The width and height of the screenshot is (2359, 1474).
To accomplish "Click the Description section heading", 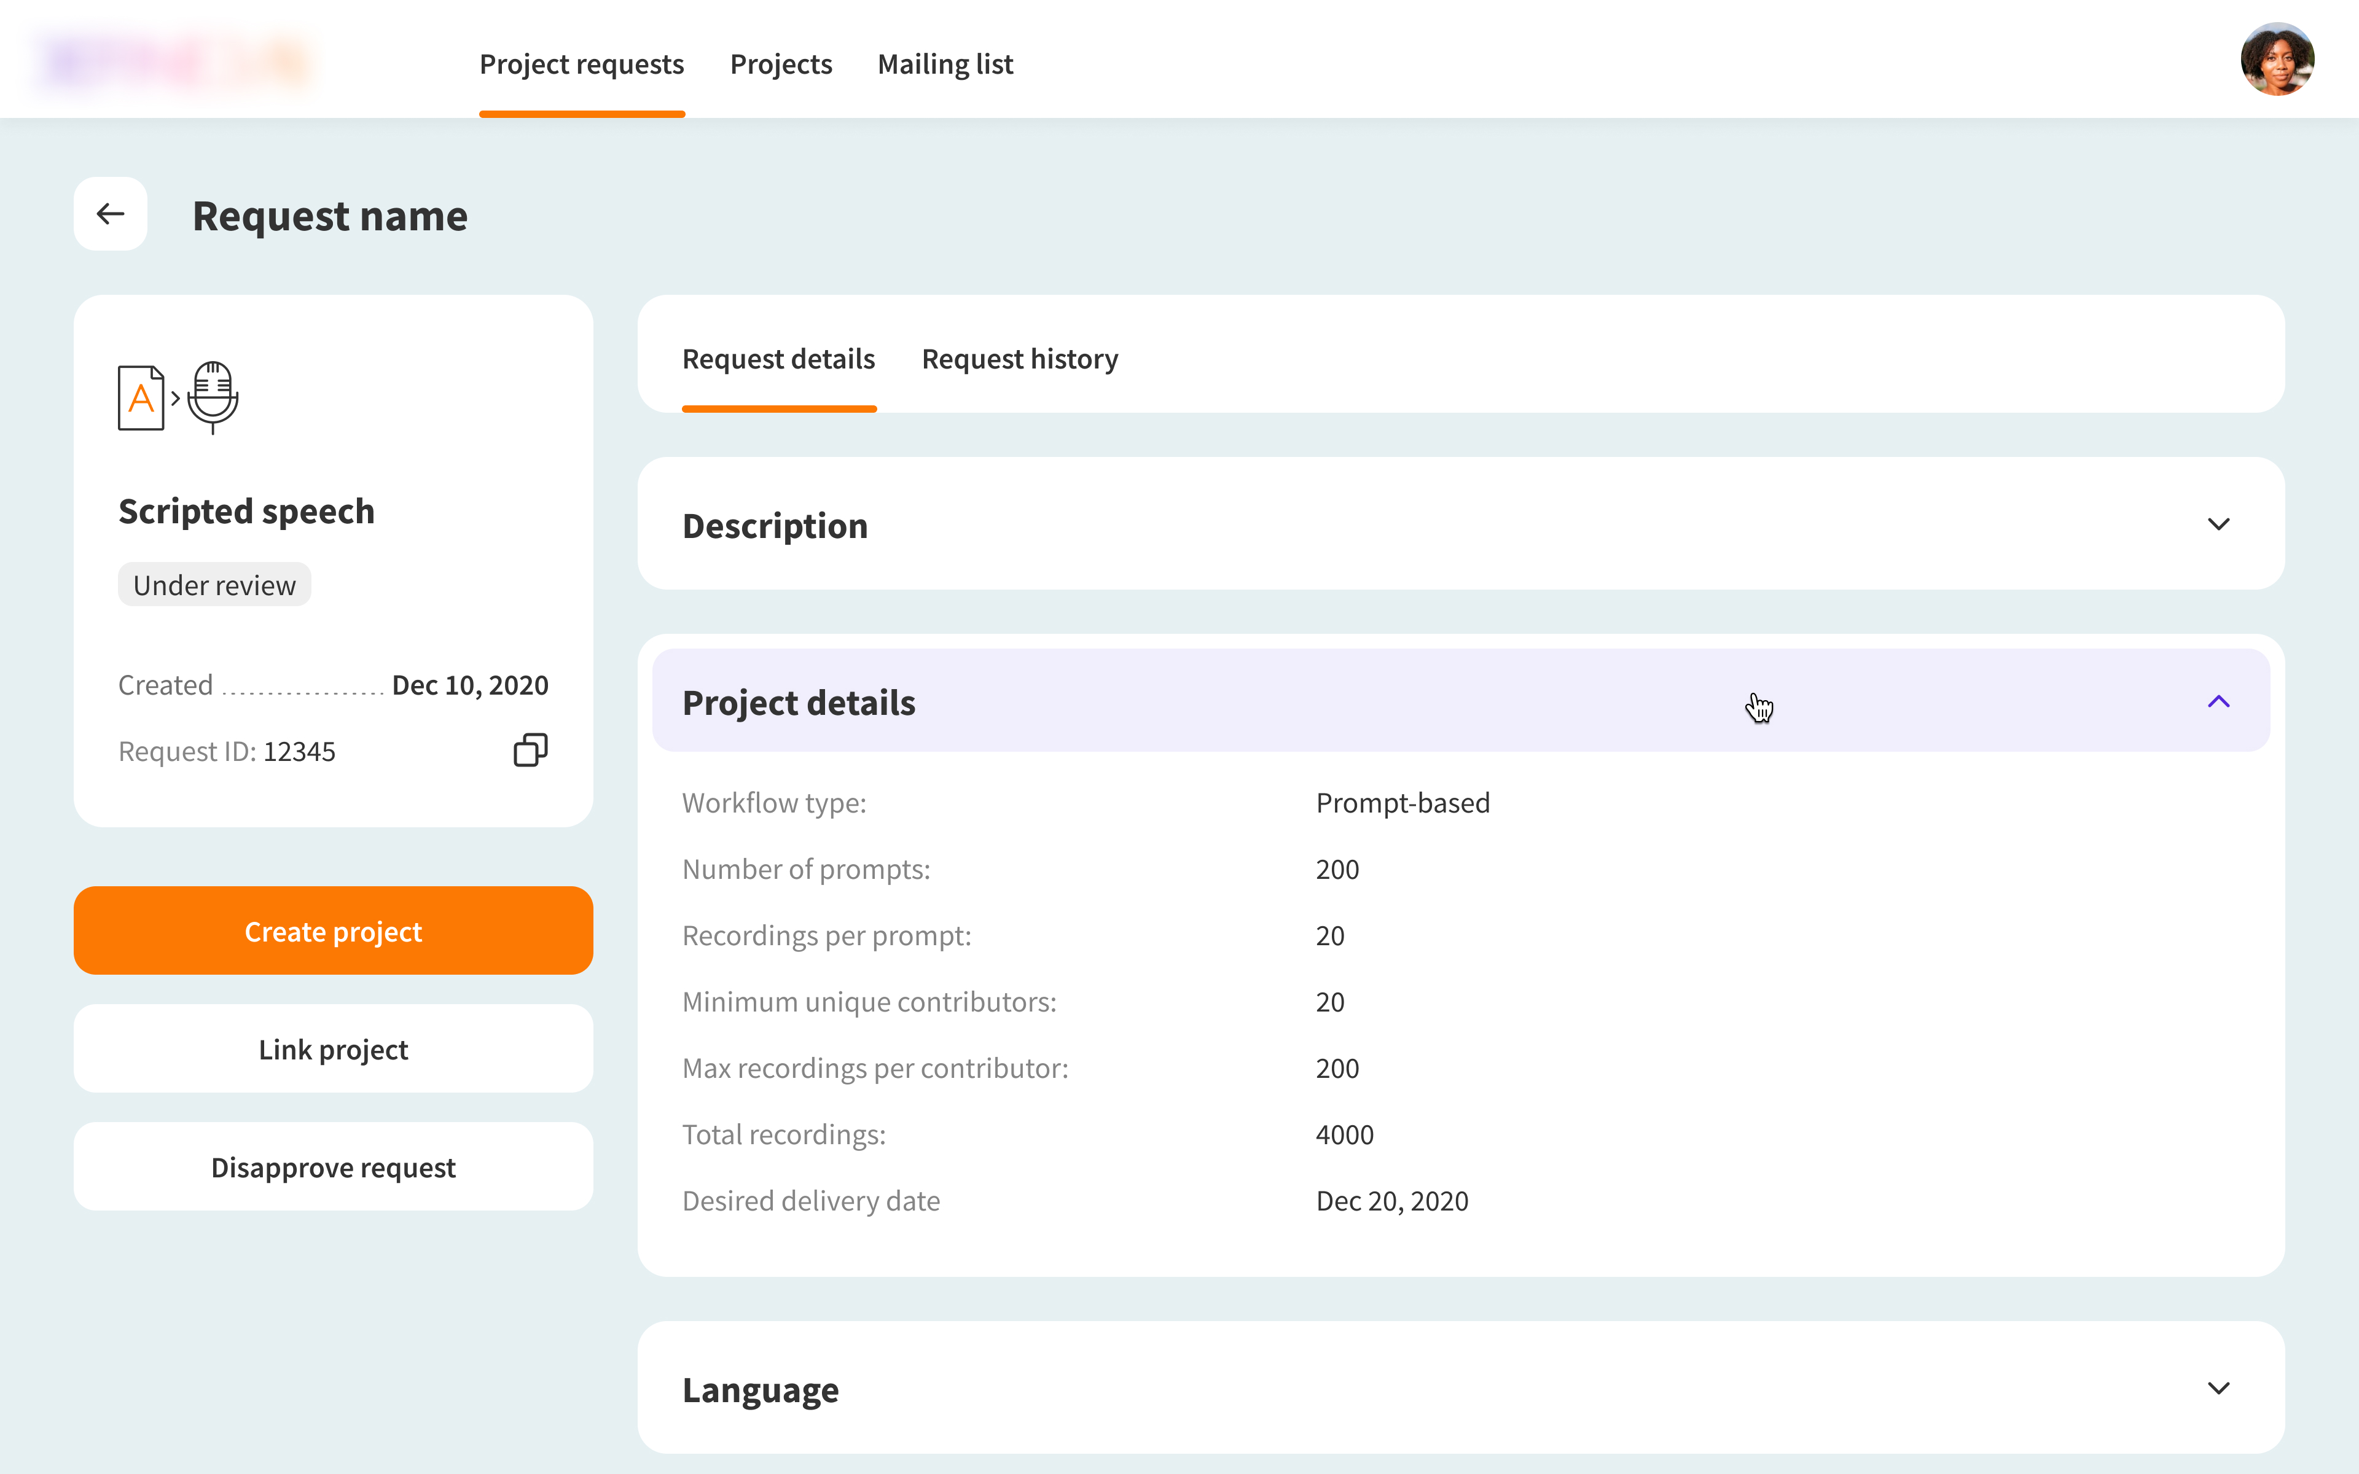I will (775, 526).
